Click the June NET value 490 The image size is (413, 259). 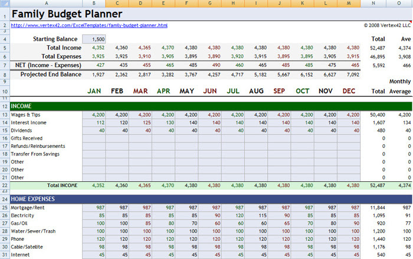click(217, 65)
